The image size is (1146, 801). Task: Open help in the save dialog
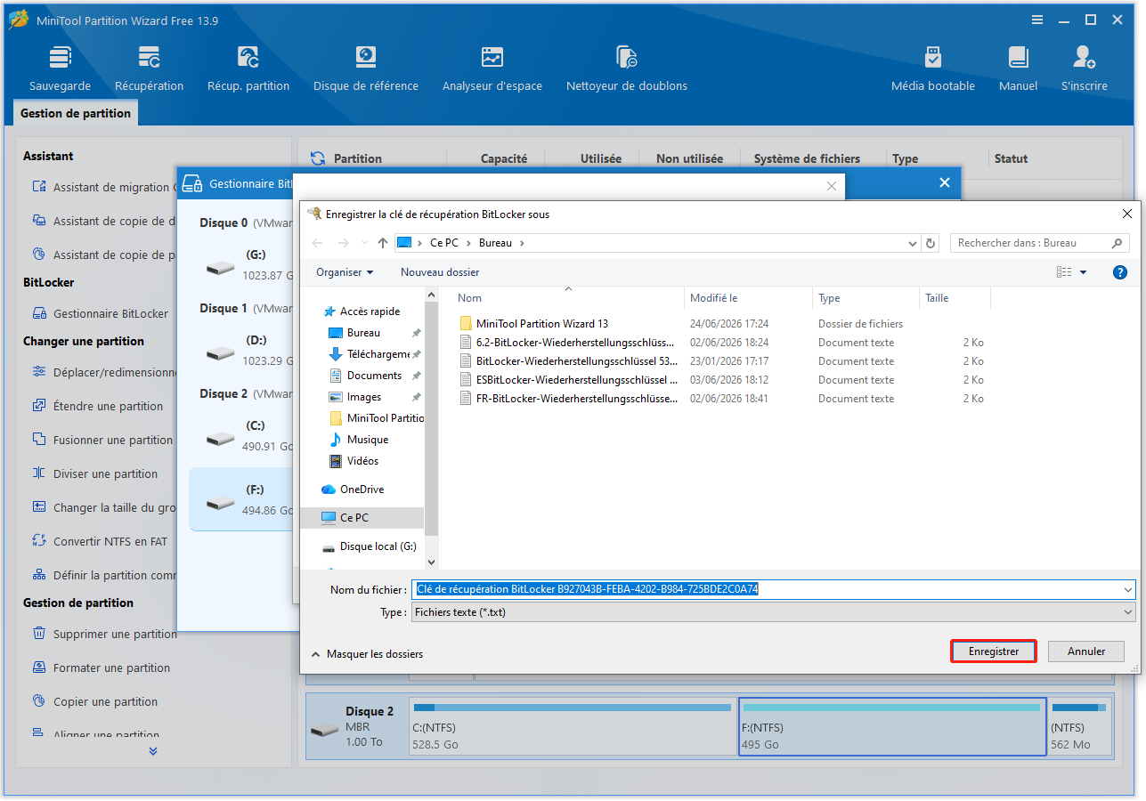click(x=1120, y=272)
